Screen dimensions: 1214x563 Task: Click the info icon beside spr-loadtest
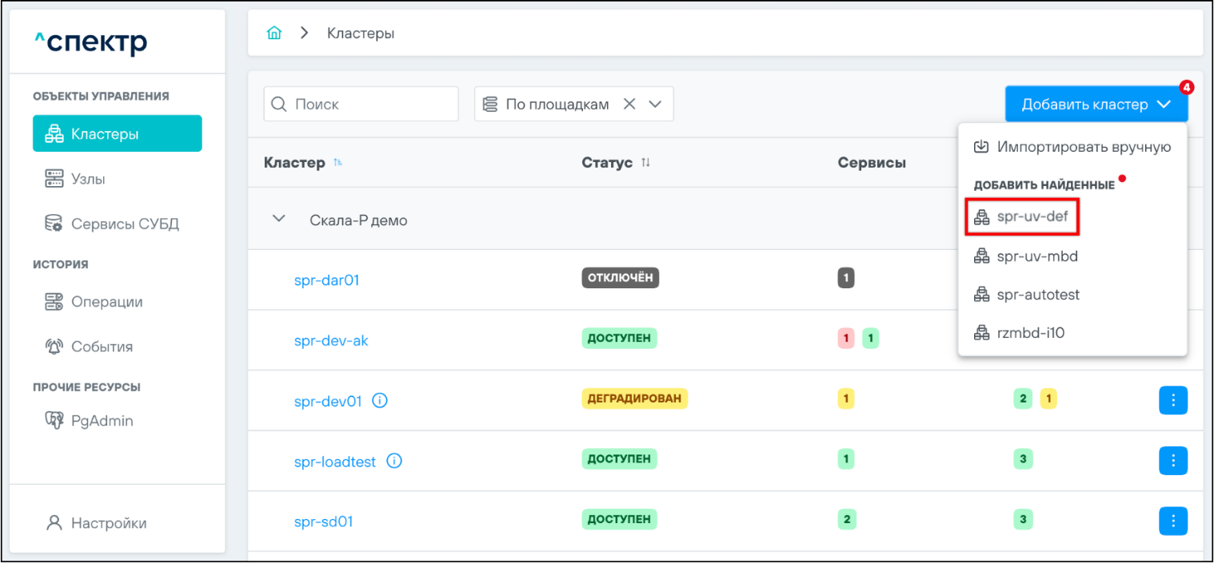pyautogui.click(x=393, y=462)
